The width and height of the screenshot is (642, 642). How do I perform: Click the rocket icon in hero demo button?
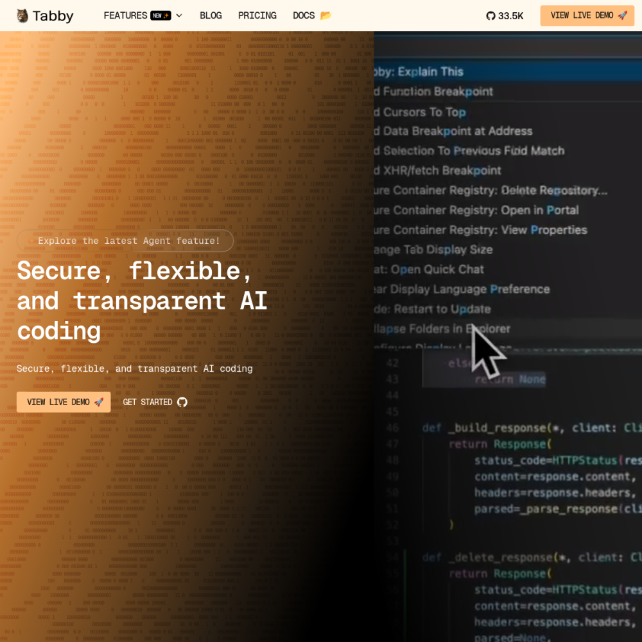coord(99,402)
